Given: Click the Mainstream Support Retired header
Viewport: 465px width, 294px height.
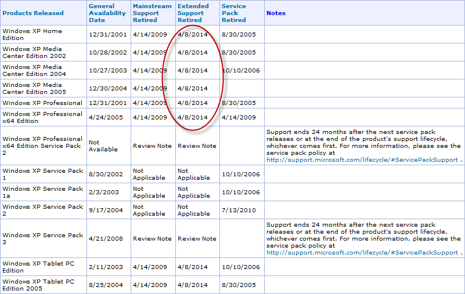Looking at the screenshot, I should pyautogui.click(x=152, y=13).
